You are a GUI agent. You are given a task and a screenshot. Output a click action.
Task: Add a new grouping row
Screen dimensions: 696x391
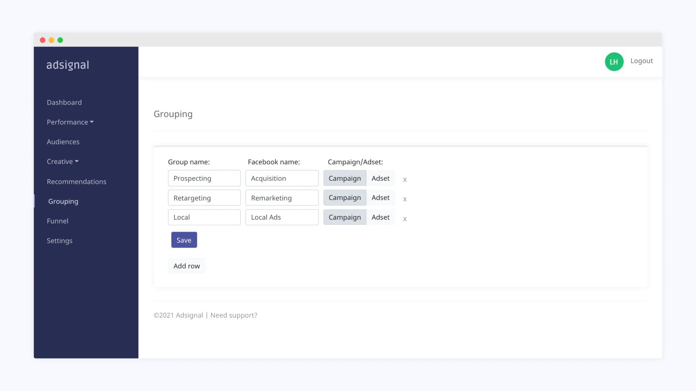pyautogui.click(x=187, y=266)
